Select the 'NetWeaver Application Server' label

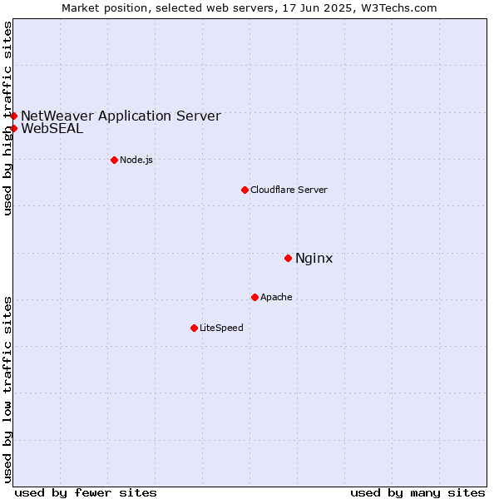pyautogui.click(x=121, y=116)
